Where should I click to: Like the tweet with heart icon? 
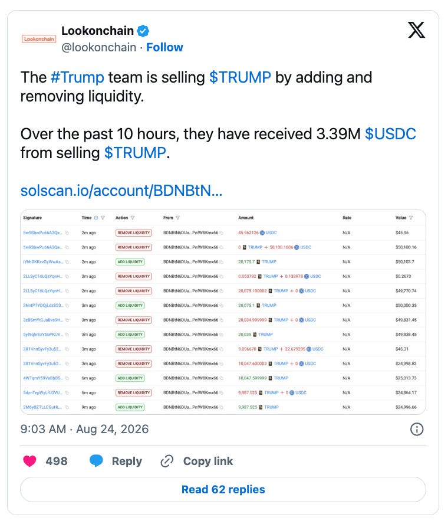point(29,461)
